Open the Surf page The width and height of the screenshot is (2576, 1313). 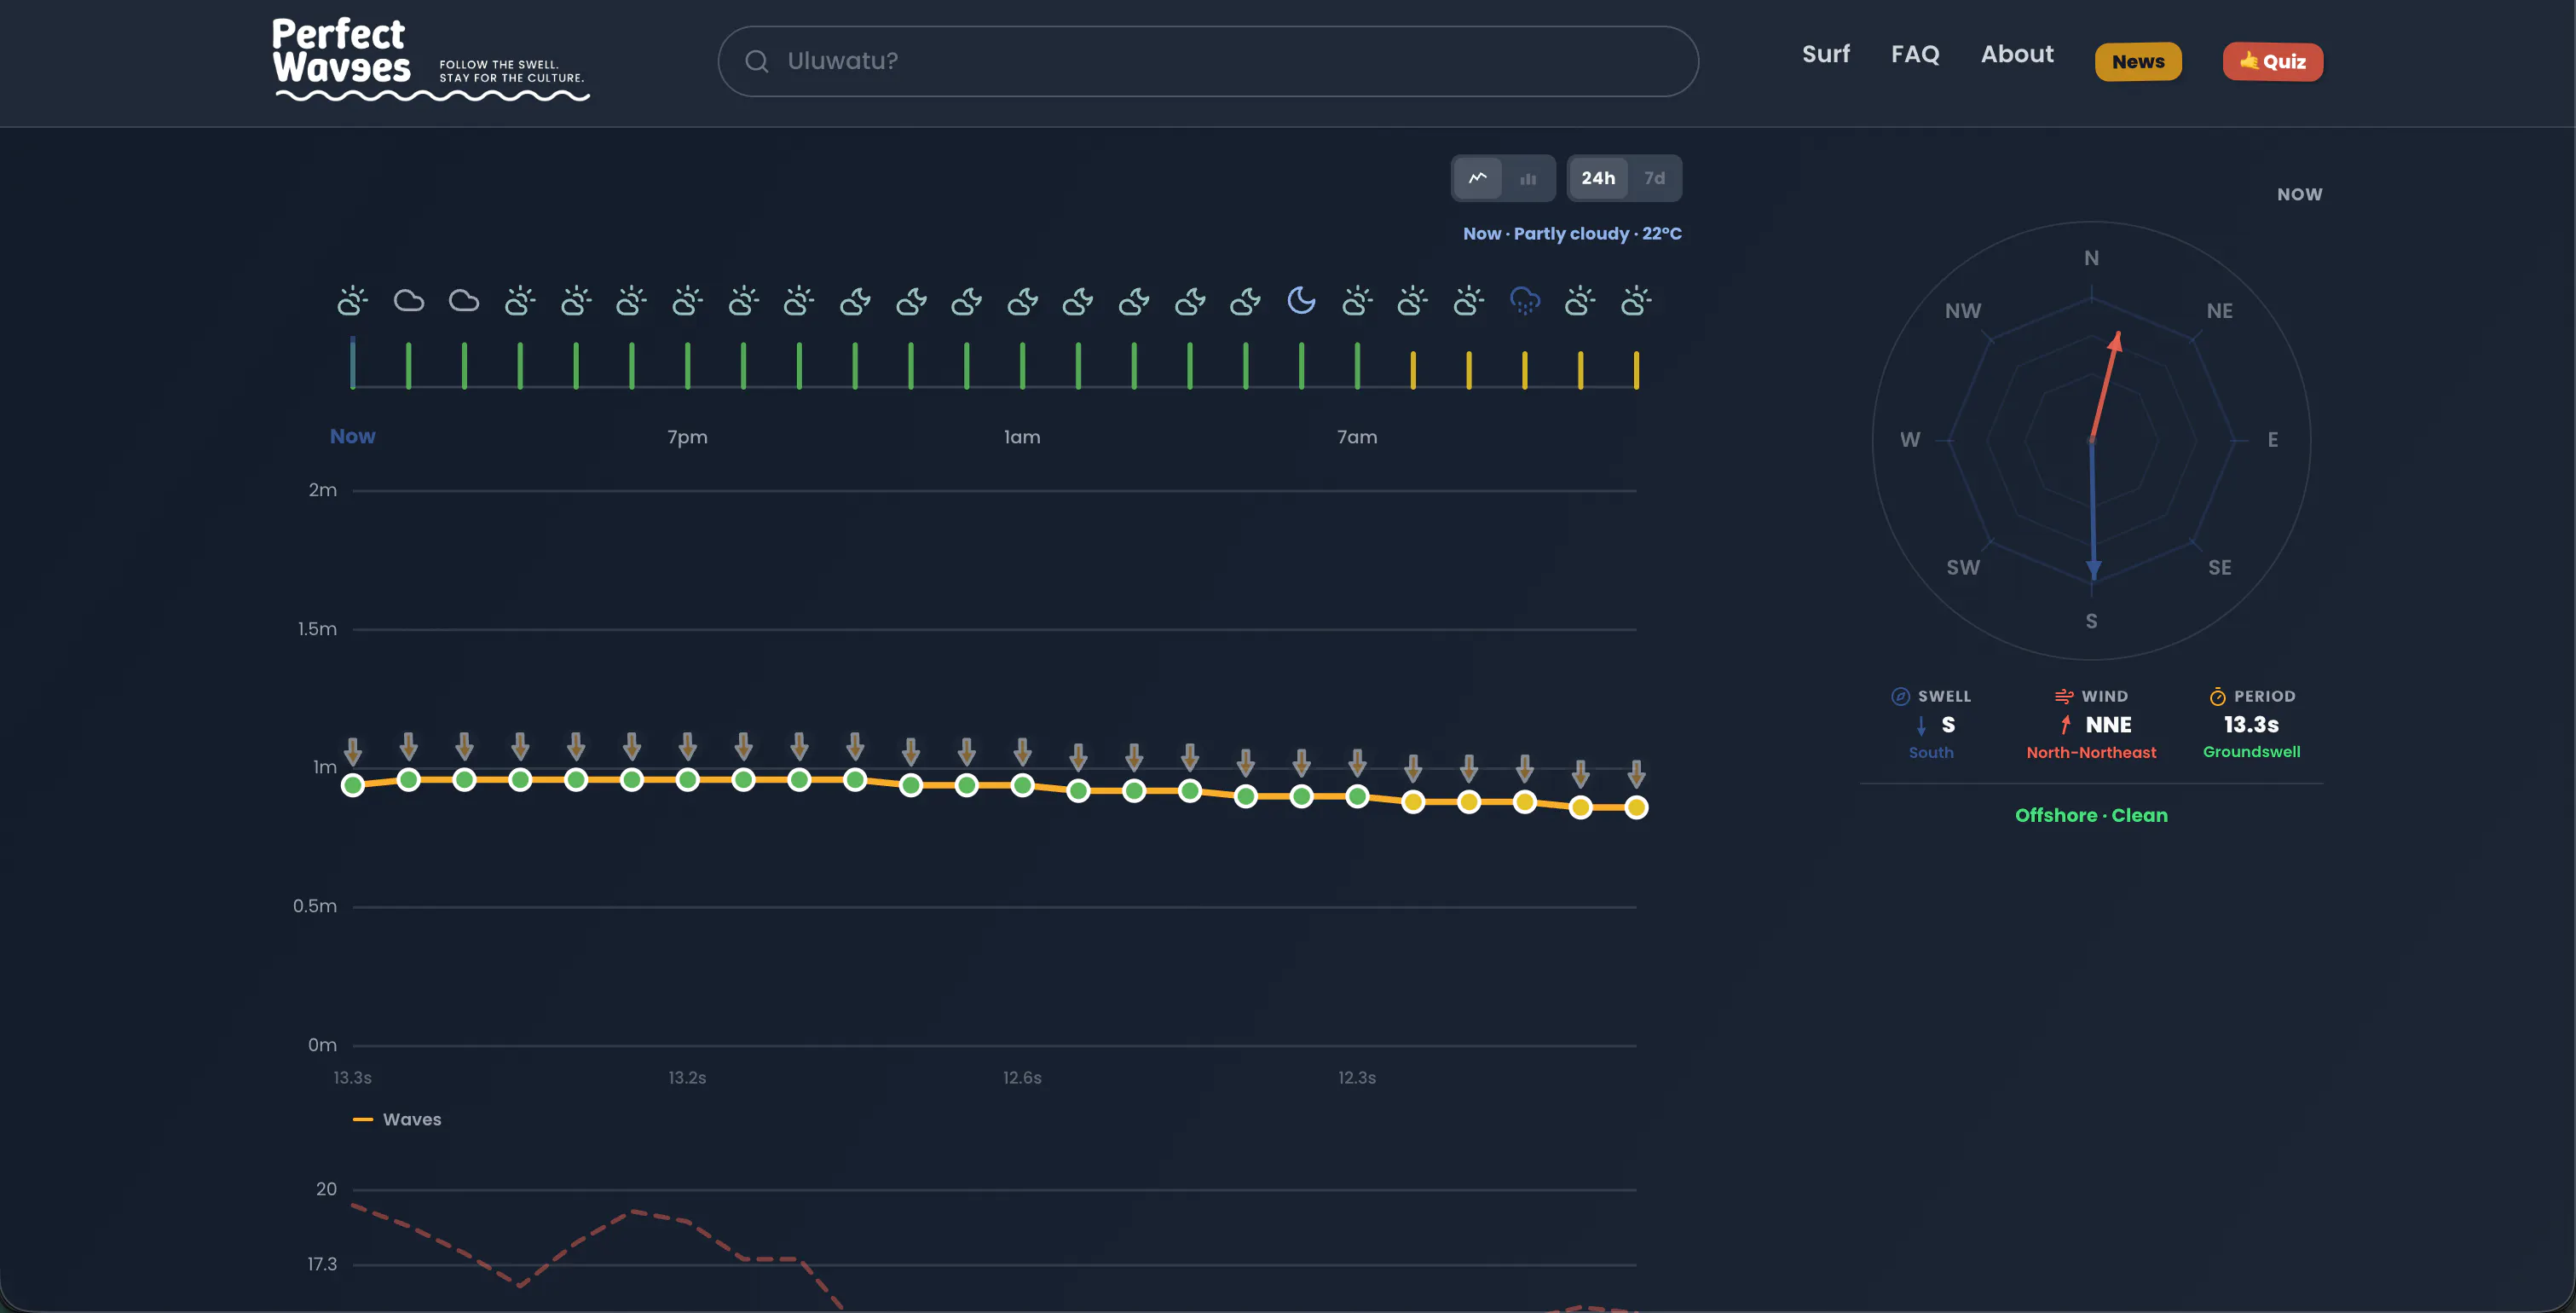coord(1826,54)
